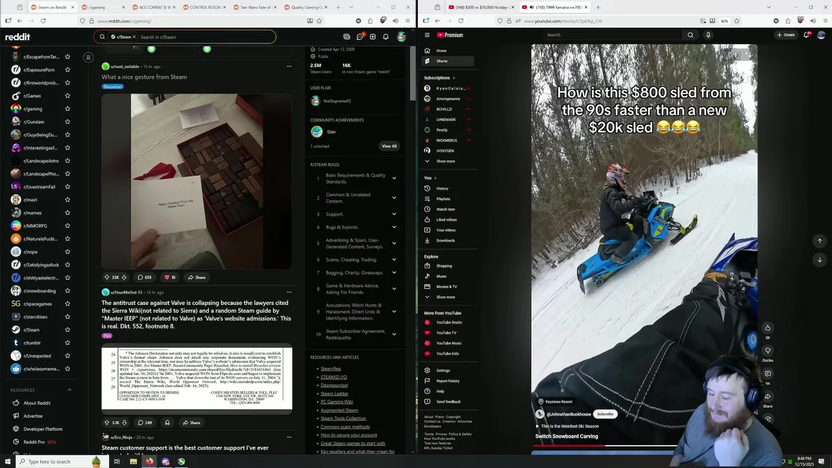Open Reddit user avatar menu
The image size is (832, 468).
coord(402,37)
